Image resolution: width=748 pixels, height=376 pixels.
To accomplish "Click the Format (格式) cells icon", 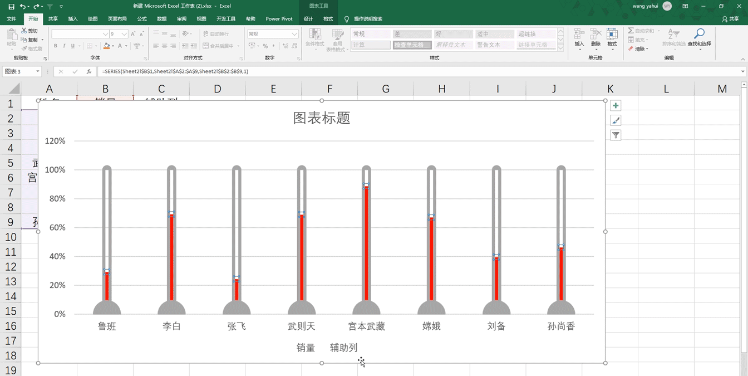I will coord(612,38).
